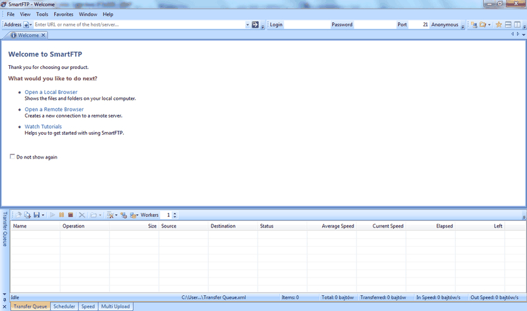Screen dimensions: 527x311
Task: Expand the queue lock settings dropdown arrow
Action: click(x=138, y=215)
